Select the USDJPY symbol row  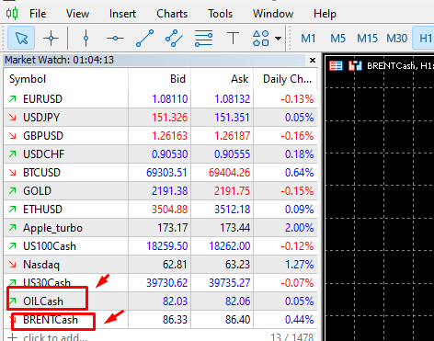coord(160,118)
